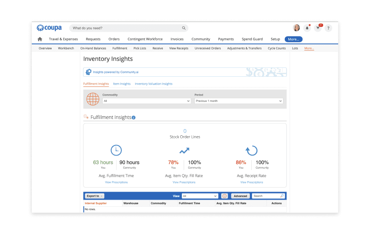Go to On-Hand Balances subnav
370x234 pixels.
pyautogui.click(x=93, y=48)
